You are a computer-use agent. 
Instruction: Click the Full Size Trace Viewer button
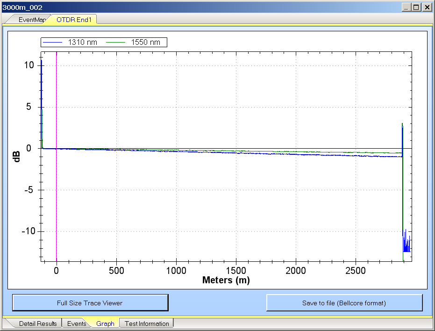pos(90,303)
